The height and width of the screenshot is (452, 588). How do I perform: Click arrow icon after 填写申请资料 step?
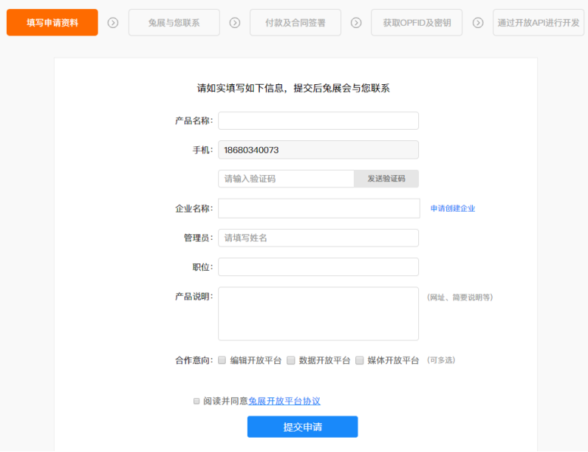[x=113, y=23]
